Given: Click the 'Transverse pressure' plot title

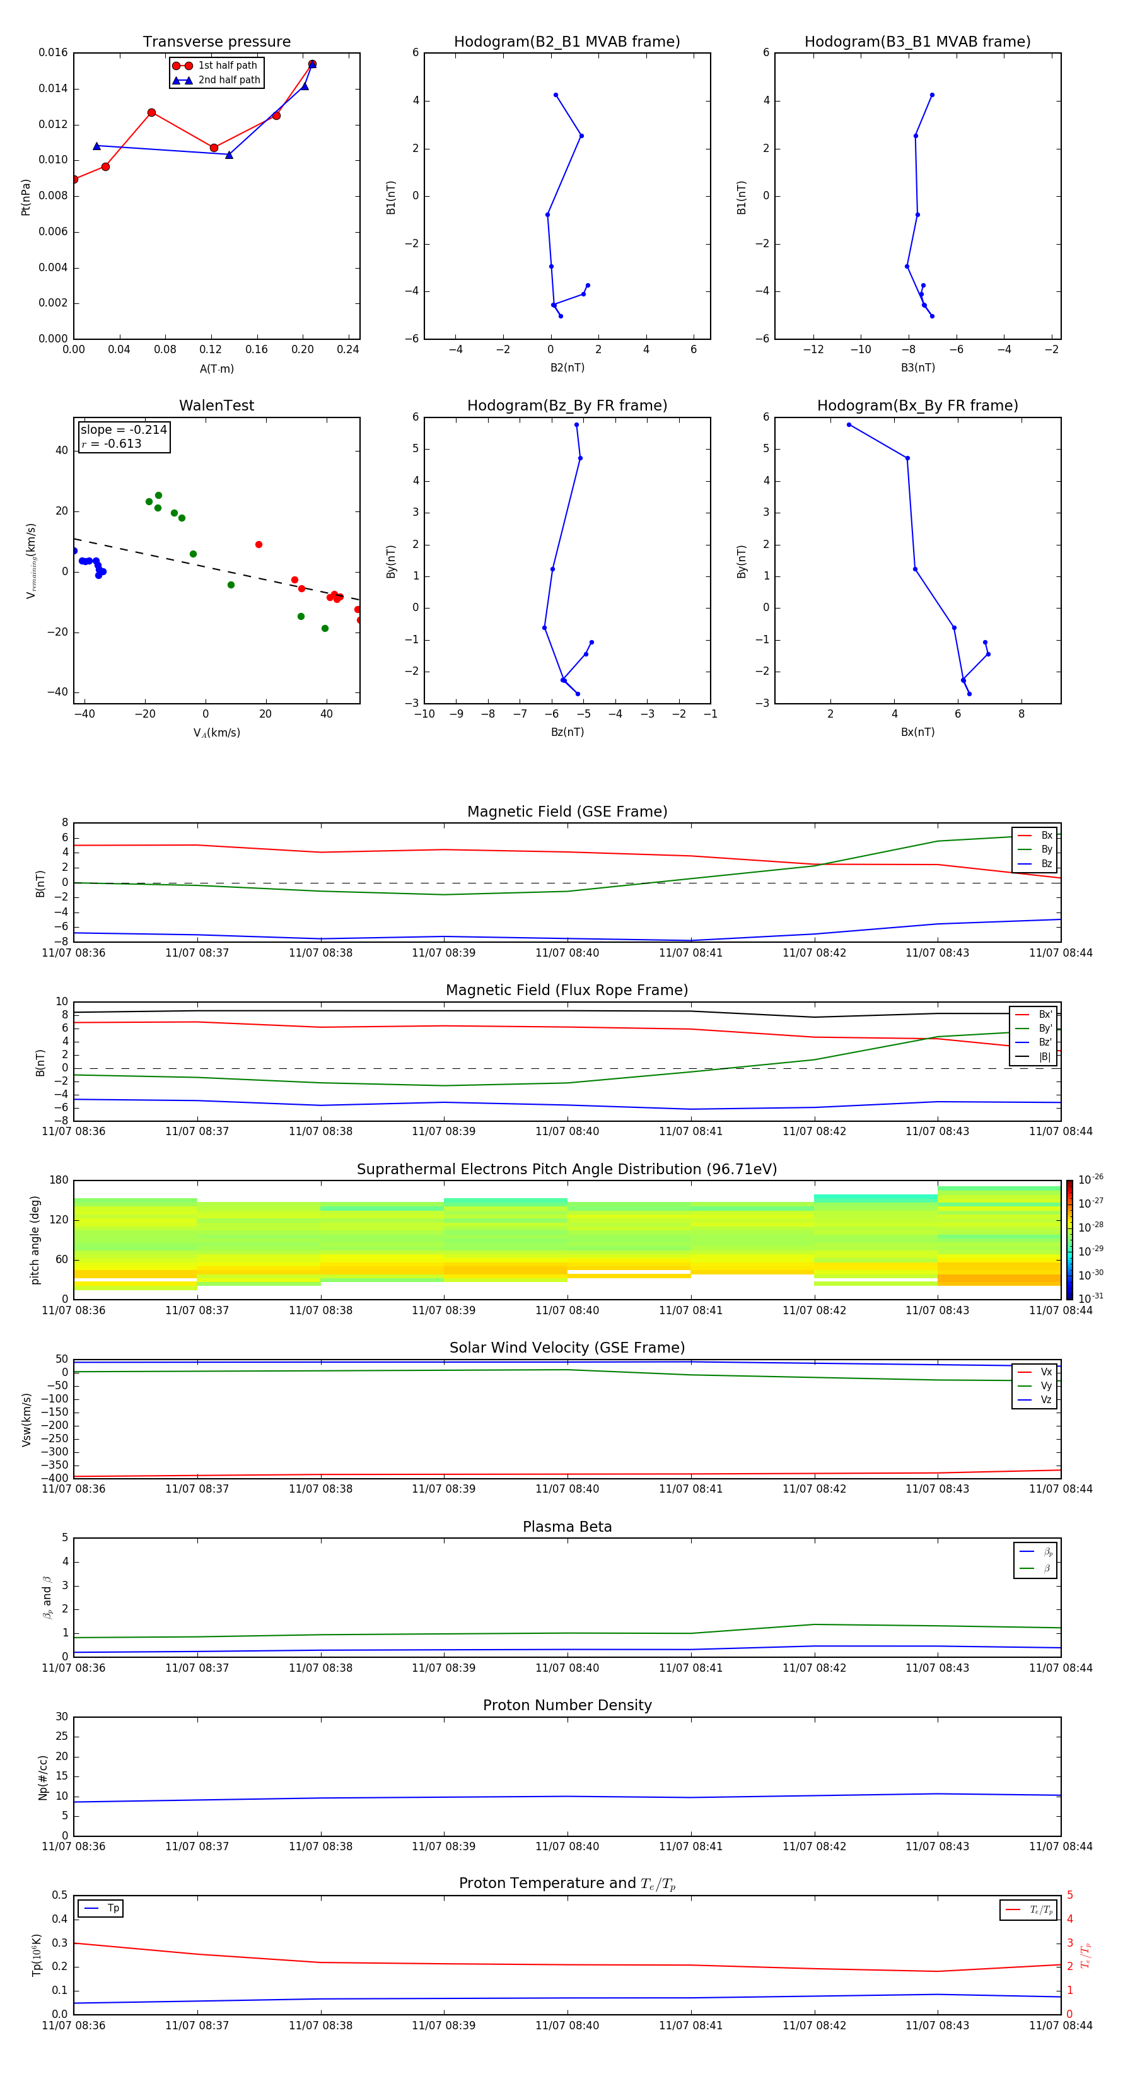Looking at the screenshot, I should point(216,42).
